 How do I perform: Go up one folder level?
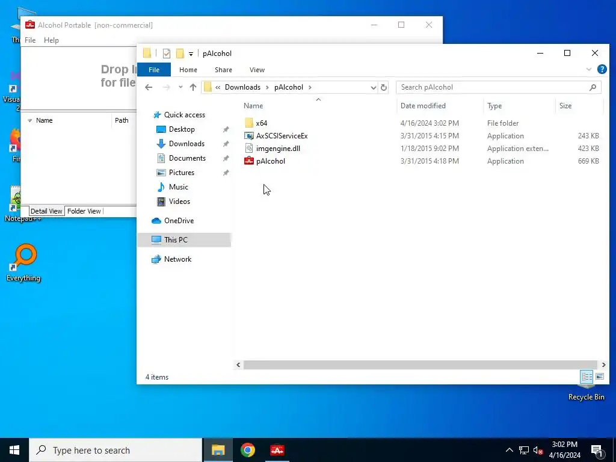pyautogui.click(x=193, y=87)
